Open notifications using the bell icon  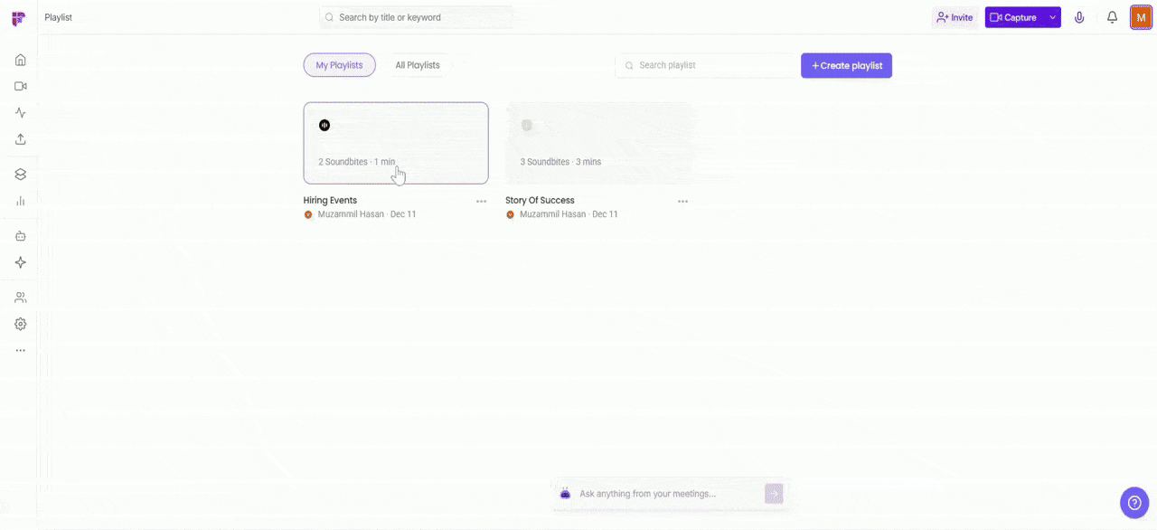[x=1112, y=16]
